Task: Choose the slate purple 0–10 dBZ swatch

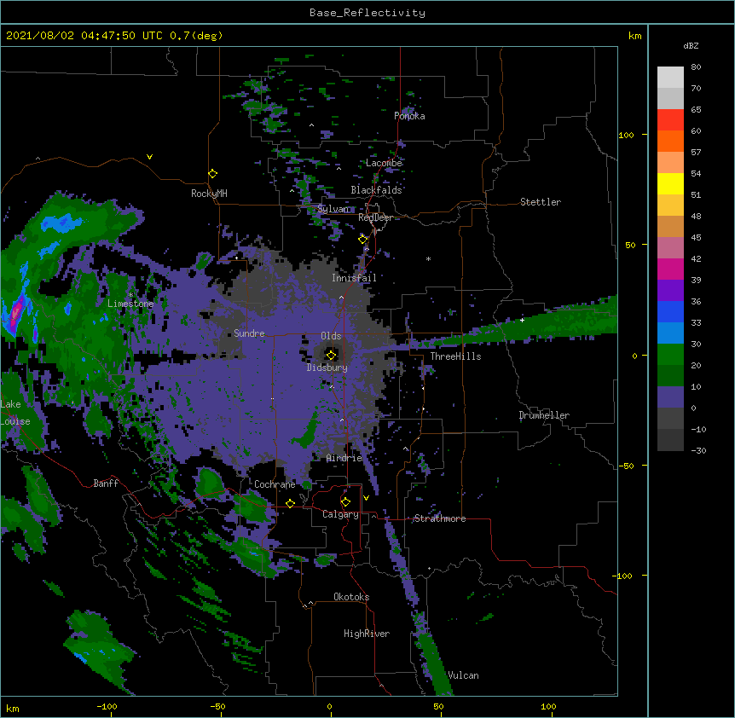Action: pos(670,397)
